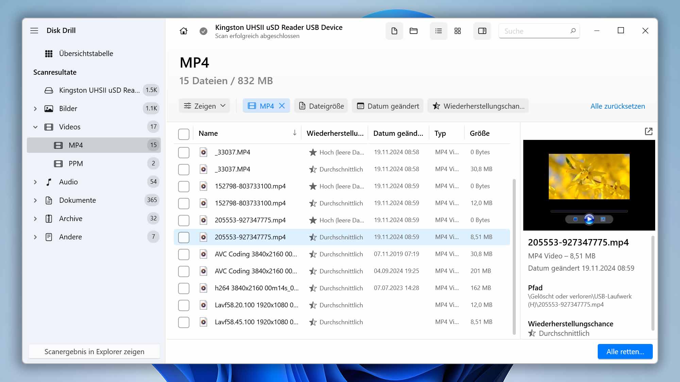The height and width of the screenshot is (382, 680).
Task: Open the hamburger menu next to Disk Drill
Action: 34,31
